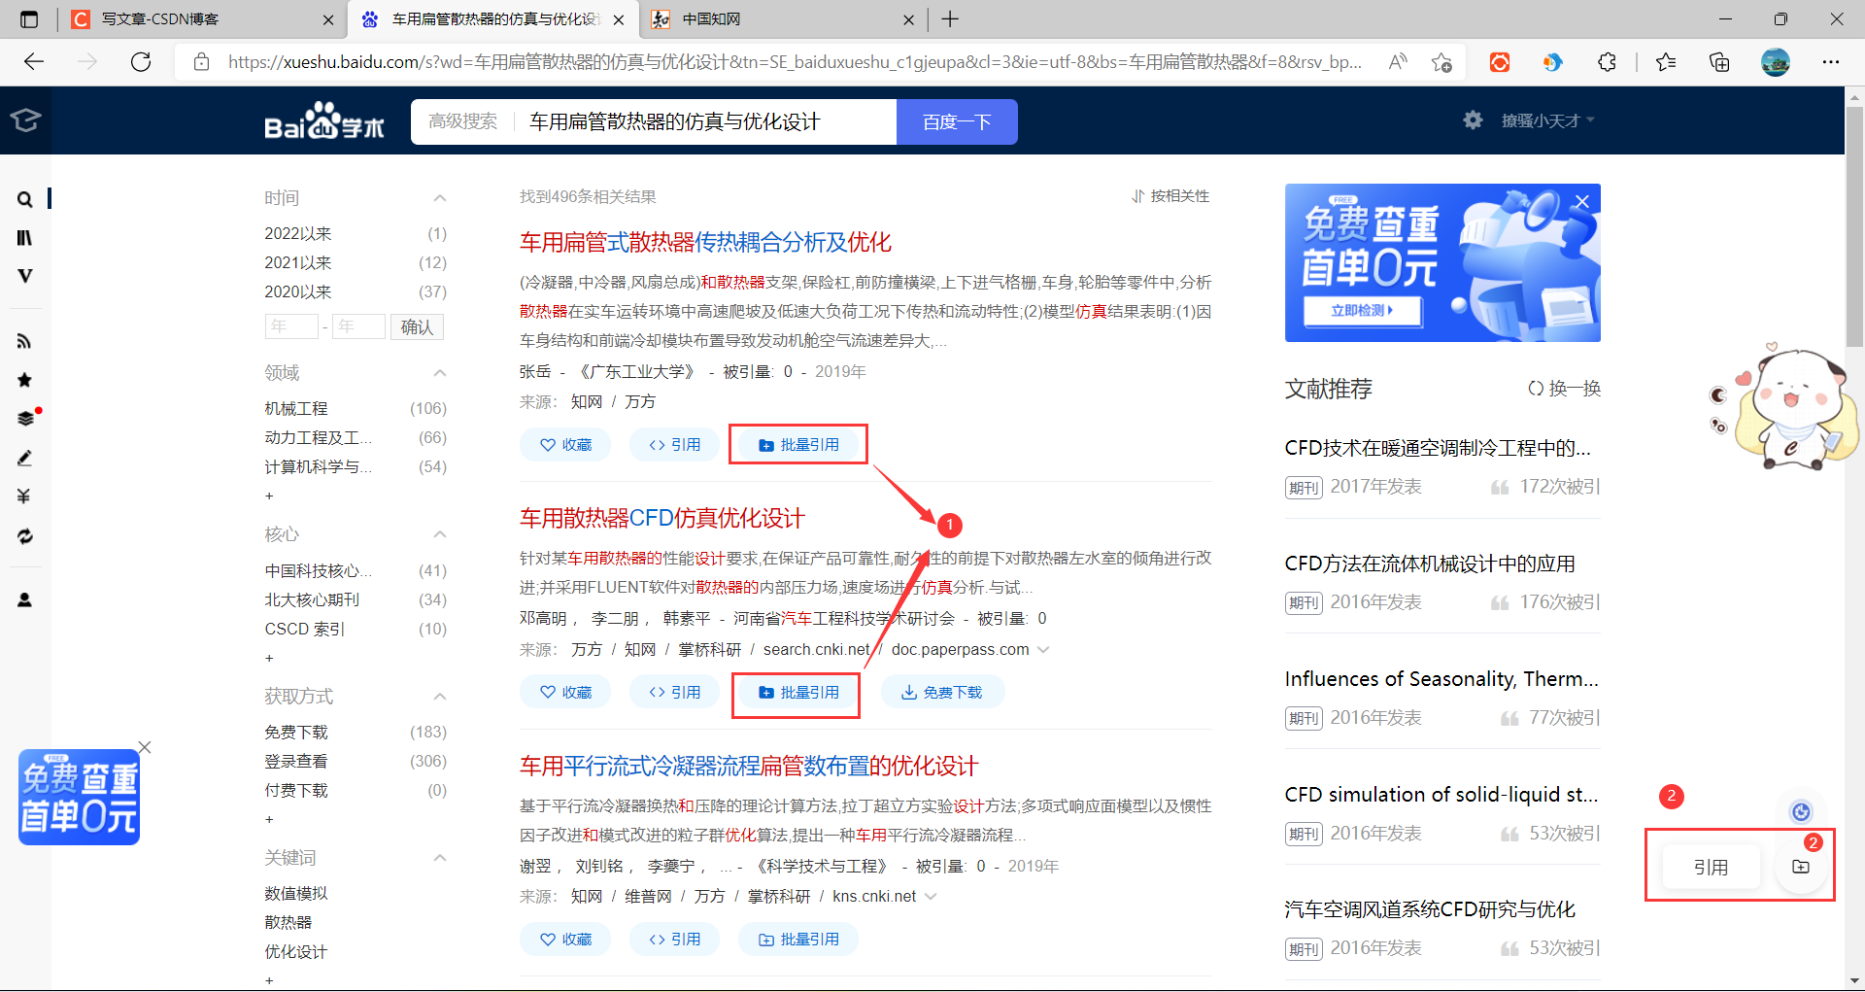Switch to the 中国知网 tab
The width and height of the screenshot is (1865, 992).
(x=783, y=19)
